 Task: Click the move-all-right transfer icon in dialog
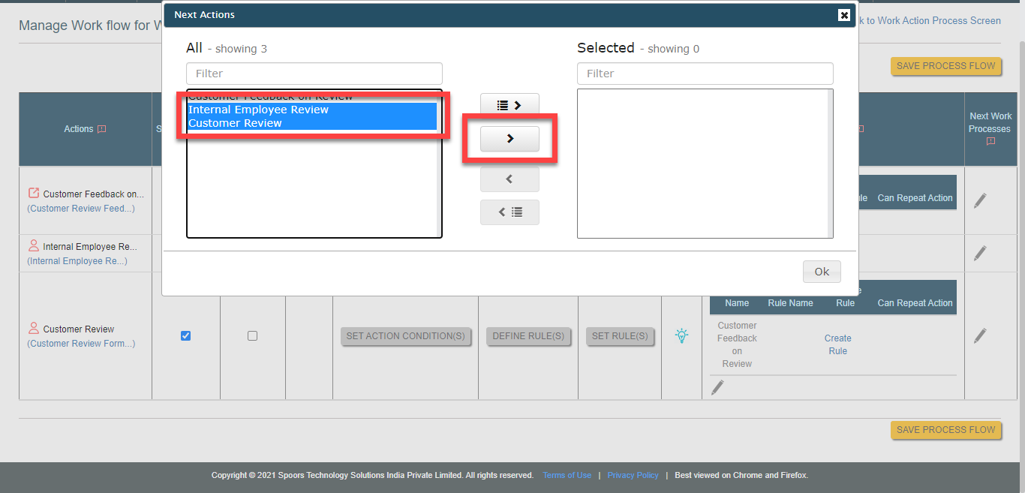point(509,105)
